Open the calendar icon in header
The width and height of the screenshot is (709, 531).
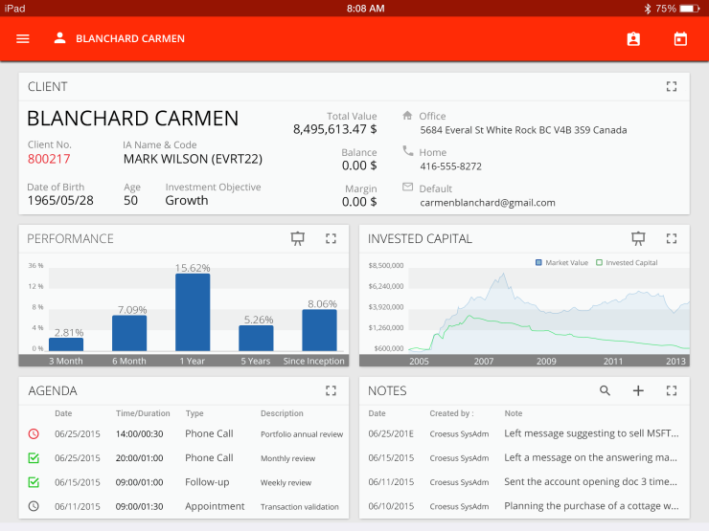point(680,39)
